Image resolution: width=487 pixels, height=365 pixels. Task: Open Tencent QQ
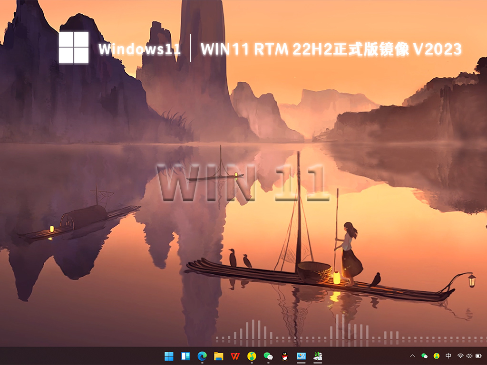pyautogui.click(x=284, y=356)
